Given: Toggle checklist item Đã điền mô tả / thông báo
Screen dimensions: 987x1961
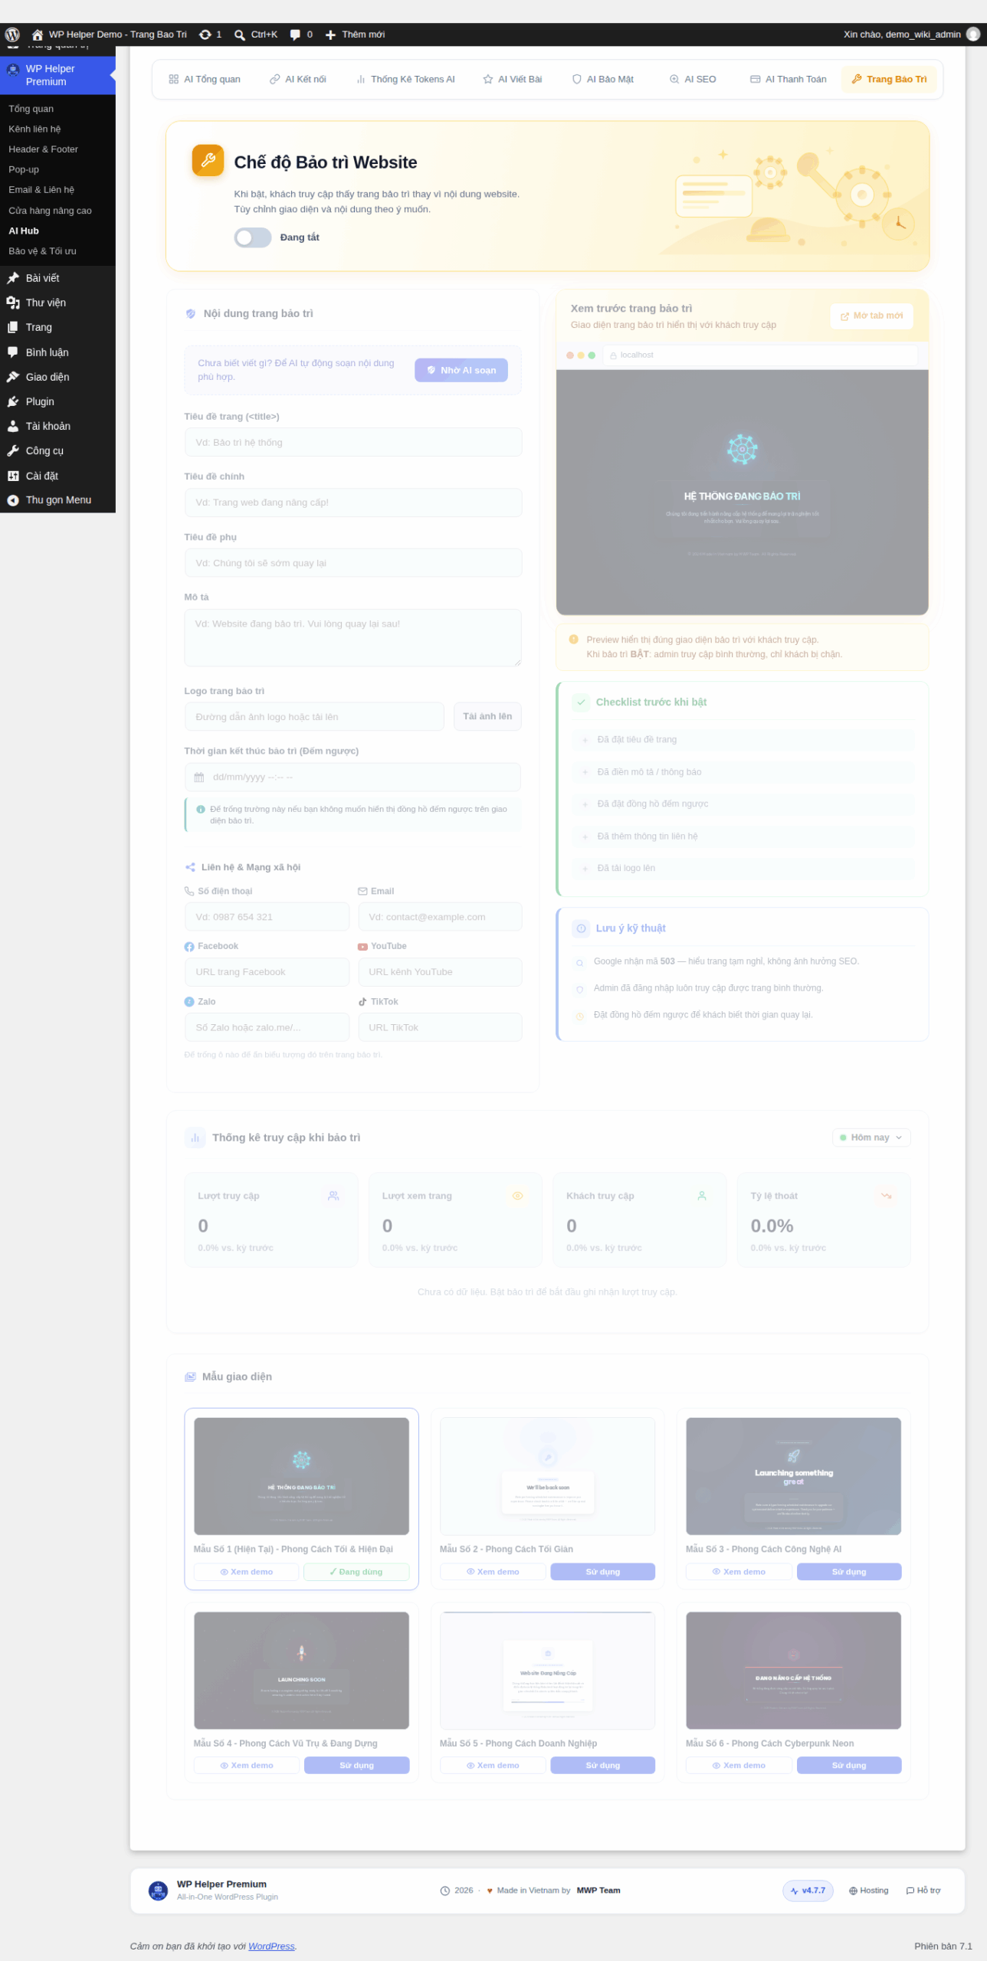Looking at the screenshot, I should click(743, 772).
